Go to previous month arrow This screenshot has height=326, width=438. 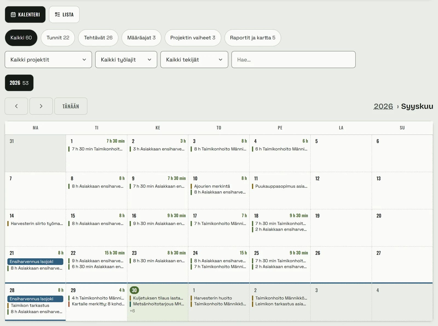click(16, 106)
